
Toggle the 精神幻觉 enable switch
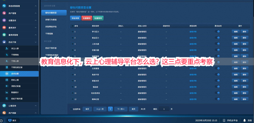click(217, 99)
